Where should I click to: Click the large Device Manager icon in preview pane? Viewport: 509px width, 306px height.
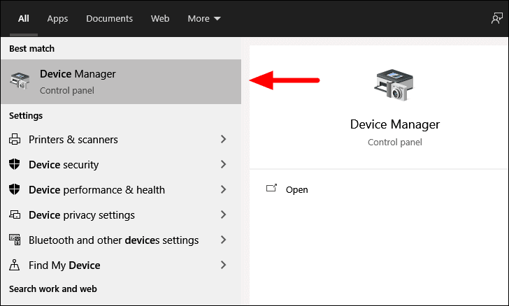tap(394, 85)
